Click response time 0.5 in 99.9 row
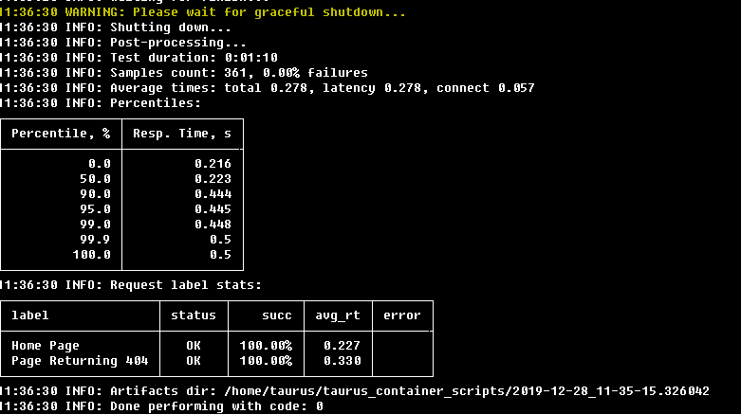Screen dimensions: 741x414 [221, 240]
